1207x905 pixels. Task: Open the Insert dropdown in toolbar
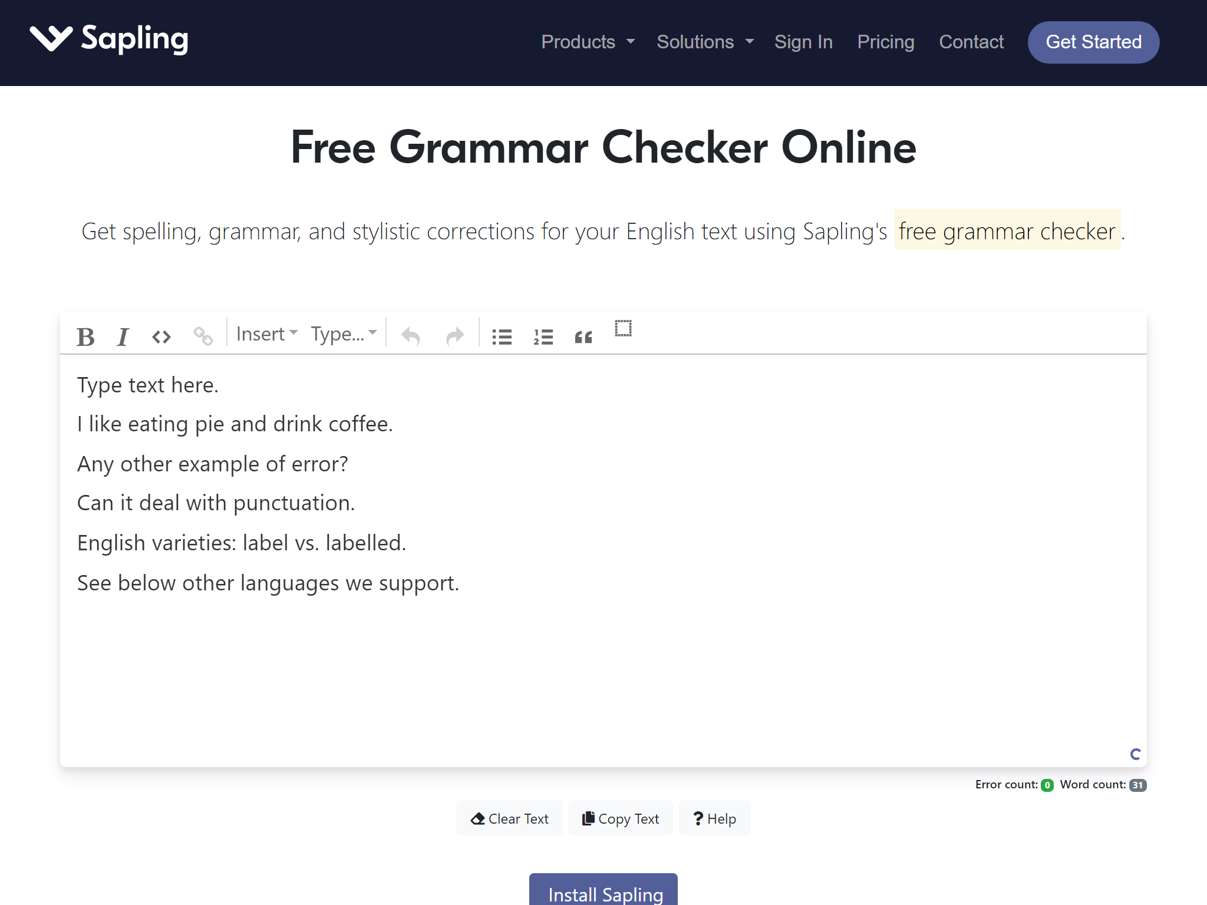pos(267,334)
